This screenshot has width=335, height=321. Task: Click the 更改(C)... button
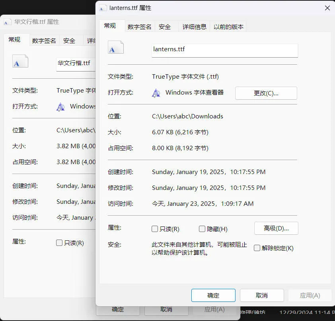point(266,93)
